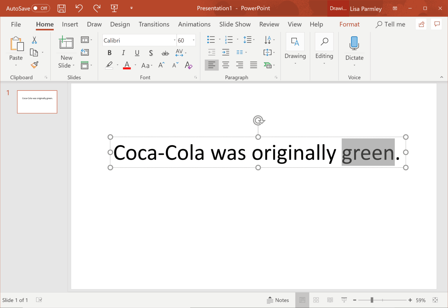
Task: Expand the Paste options arrow
Action: point(16,65)
